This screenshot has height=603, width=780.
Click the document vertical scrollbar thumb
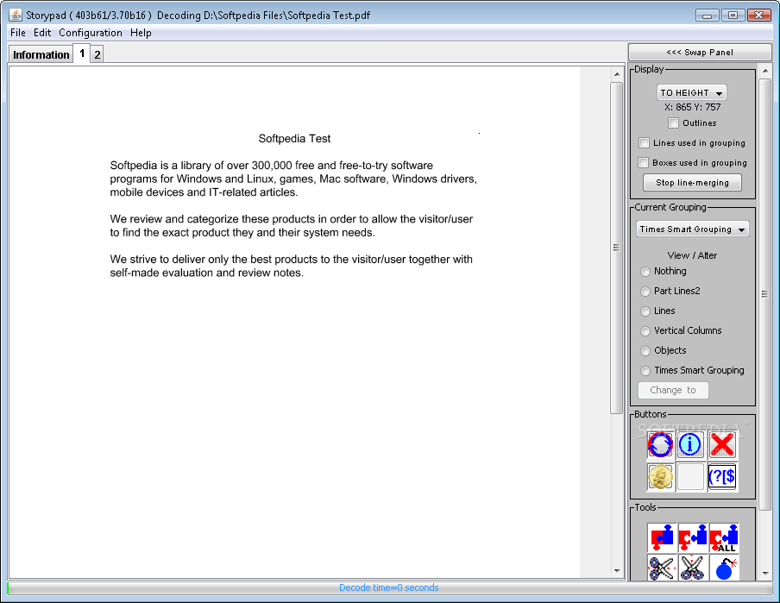(x=616, y=248)
